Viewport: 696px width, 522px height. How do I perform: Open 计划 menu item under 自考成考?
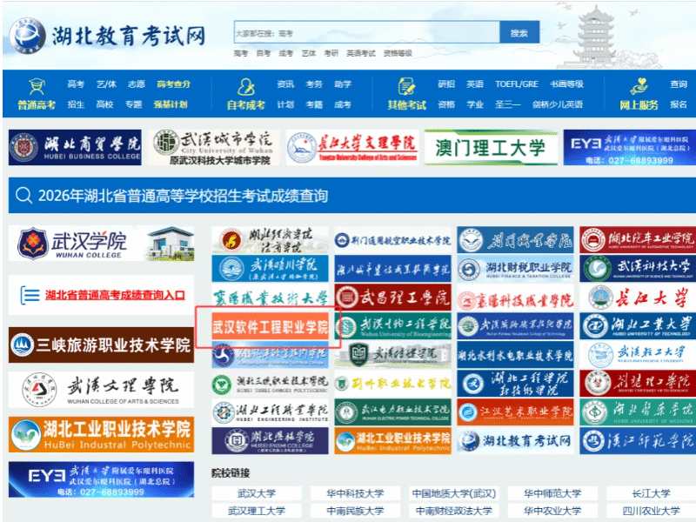285,104
